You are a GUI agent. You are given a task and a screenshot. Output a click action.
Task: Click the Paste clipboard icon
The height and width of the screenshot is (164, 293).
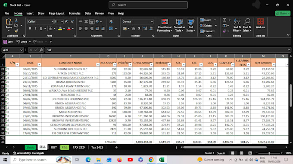[x=9, y=22]
